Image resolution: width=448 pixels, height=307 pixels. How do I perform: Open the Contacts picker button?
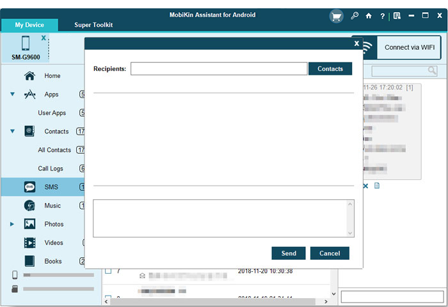pos(330,69)
